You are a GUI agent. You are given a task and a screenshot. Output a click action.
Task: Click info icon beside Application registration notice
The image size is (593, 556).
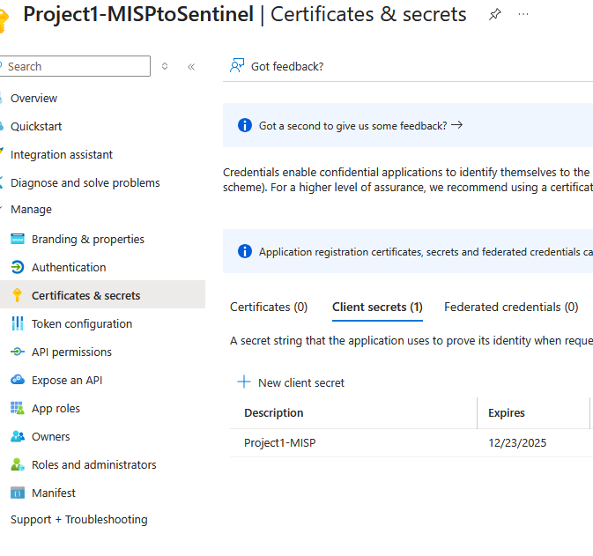245,251
